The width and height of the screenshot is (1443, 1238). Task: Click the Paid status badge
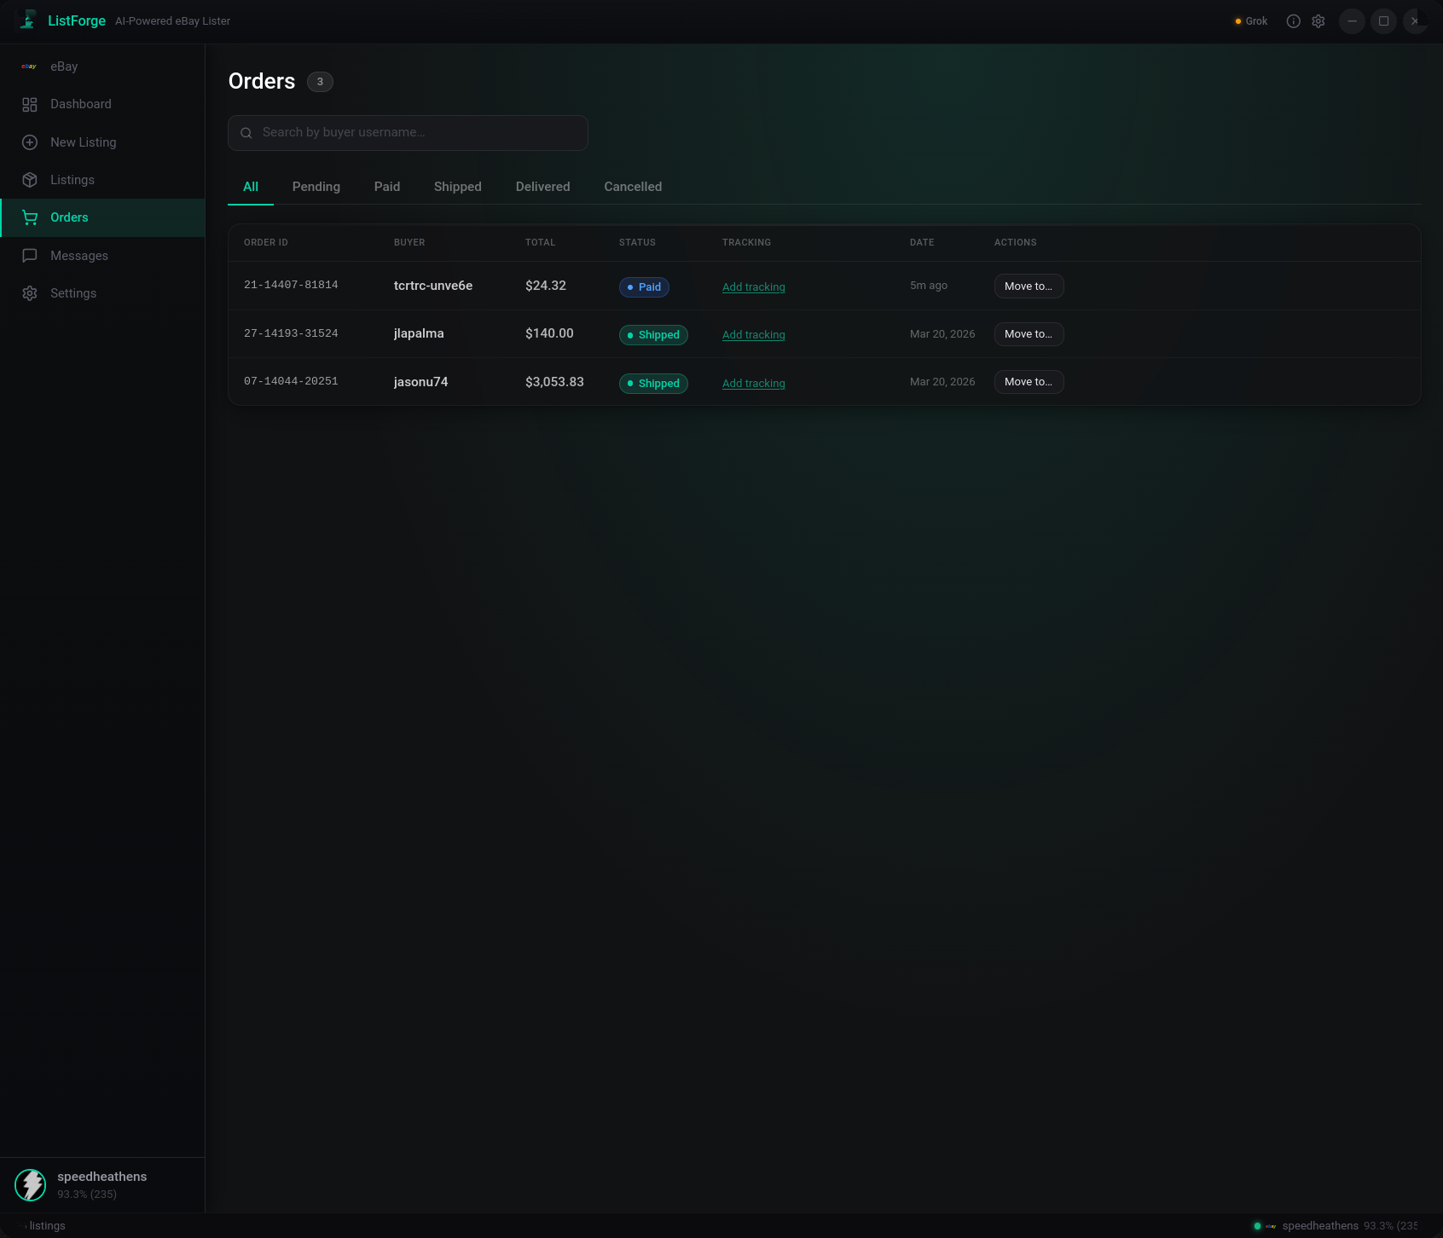644,287
